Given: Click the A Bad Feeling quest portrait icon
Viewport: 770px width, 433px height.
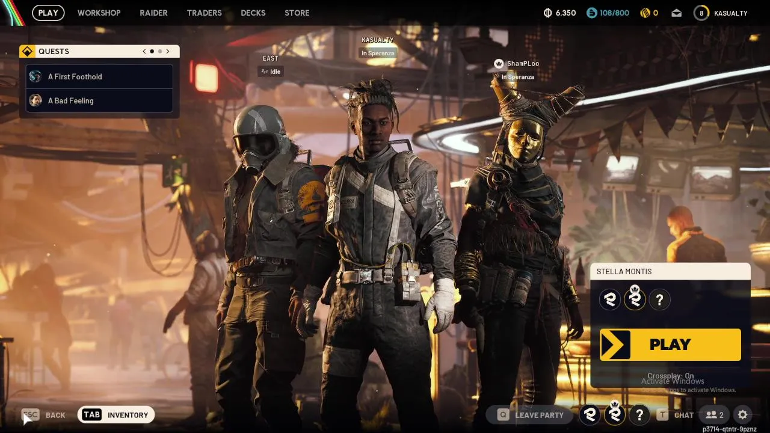Looking at the screenshot, I should click(x=35, y=100).
